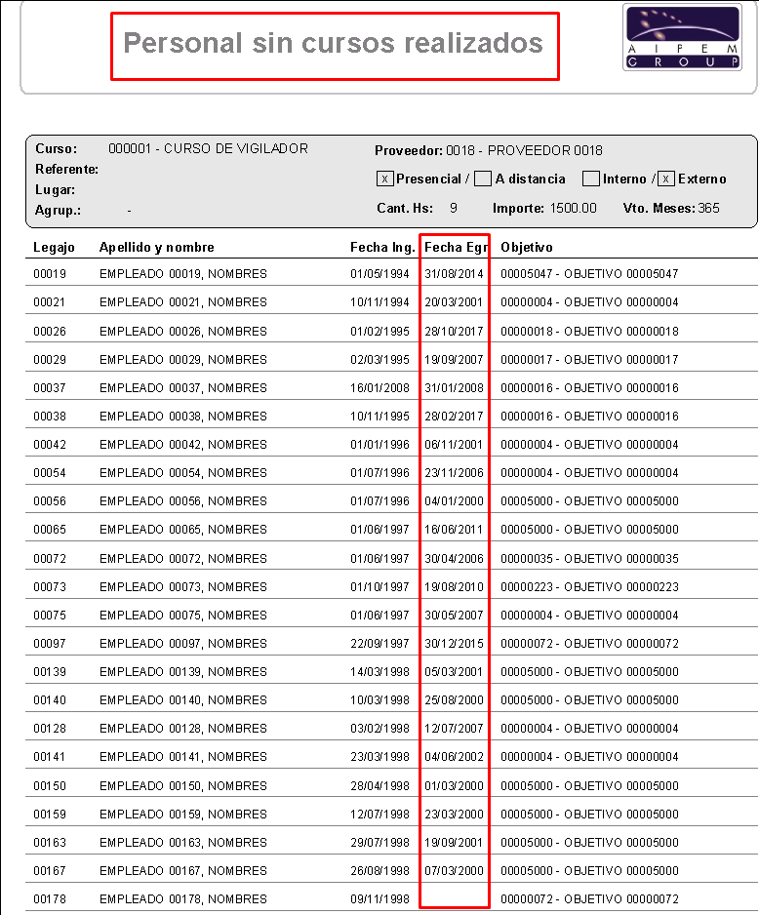Select legajo 00065 cell

(x=50, y=530)
